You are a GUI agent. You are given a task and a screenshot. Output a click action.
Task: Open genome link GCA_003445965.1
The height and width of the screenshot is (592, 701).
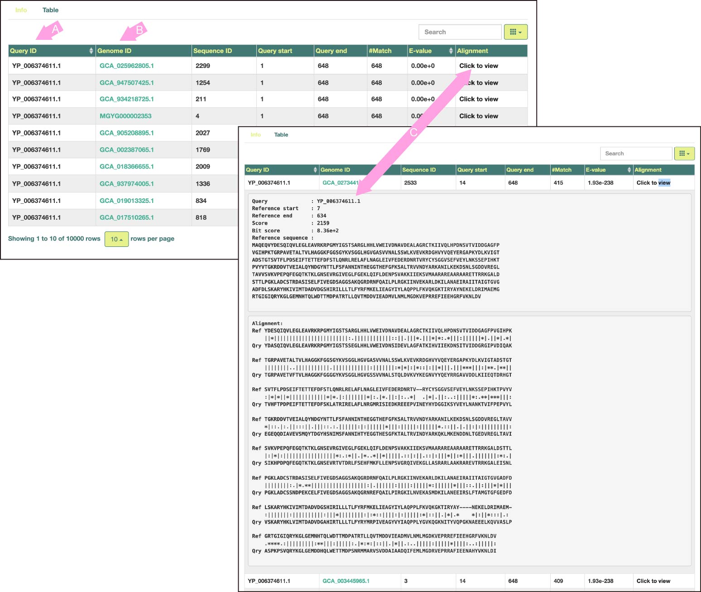coord(346,581)
